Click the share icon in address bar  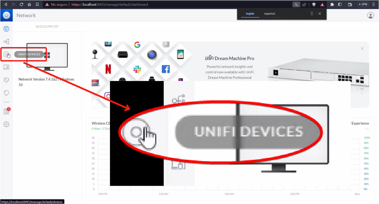[x=304, y=5]
